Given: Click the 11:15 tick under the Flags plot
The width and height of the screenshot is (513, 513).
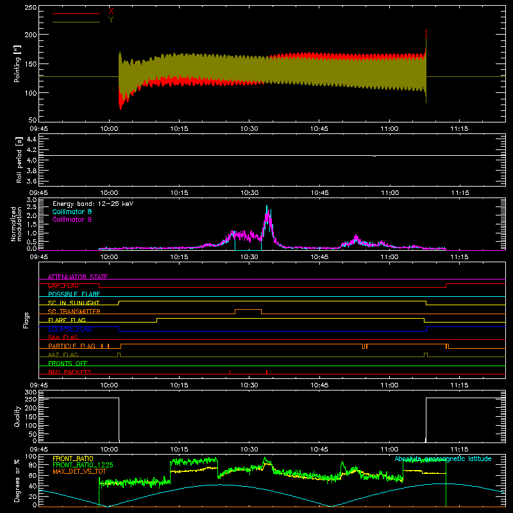Looking at the screenshot, I should tap(459, 385).
